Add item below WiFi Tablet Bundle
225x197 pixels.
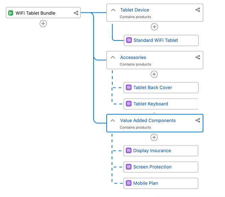point(43,23)
